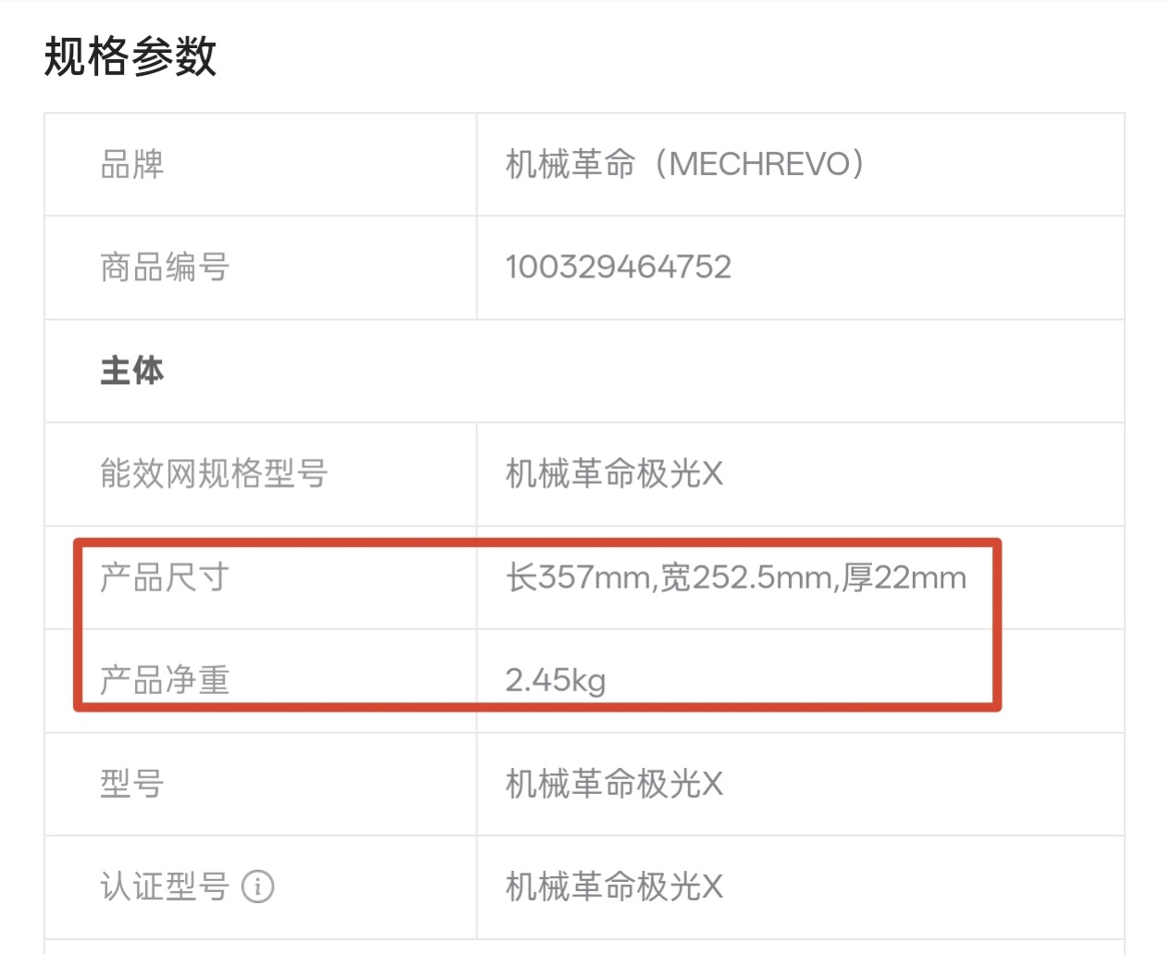Viewport: 1169px width, 955px height.
Task: Click product number 100329464752
Action: pos(618,267)
